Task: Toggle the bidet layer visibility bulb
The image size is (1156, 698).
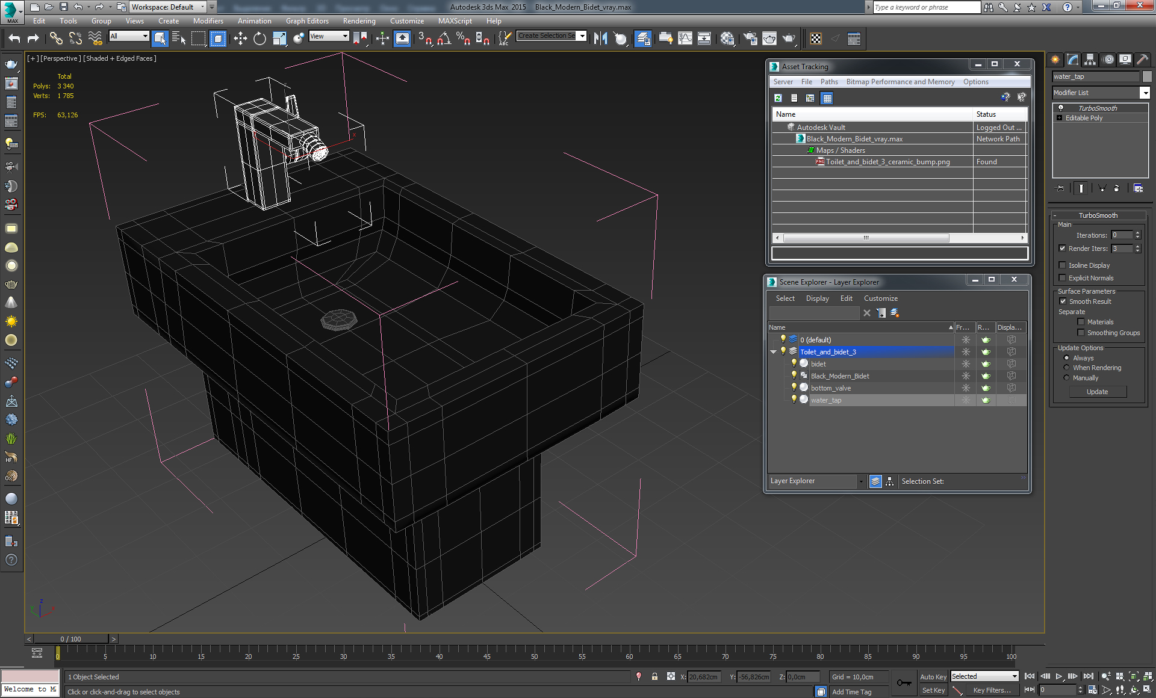Action: (x=794, y=363)
